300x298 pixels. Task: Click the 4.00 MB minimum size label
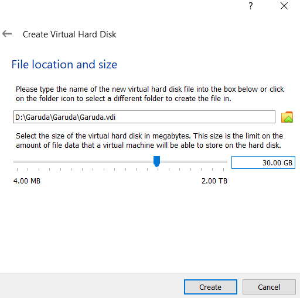[x=27, y=181]
